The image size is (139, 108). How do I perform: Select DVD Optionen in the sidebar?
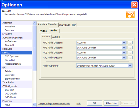(x=17, y=56)
